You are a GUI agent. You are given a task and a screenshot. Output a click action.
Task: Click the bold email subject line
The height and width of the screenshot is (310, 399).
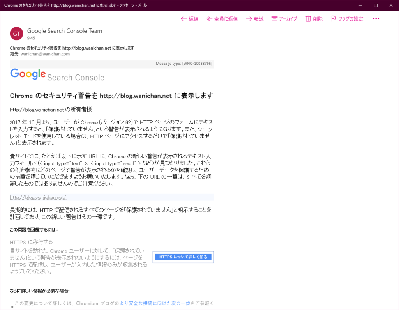click(x=72, y=48)
